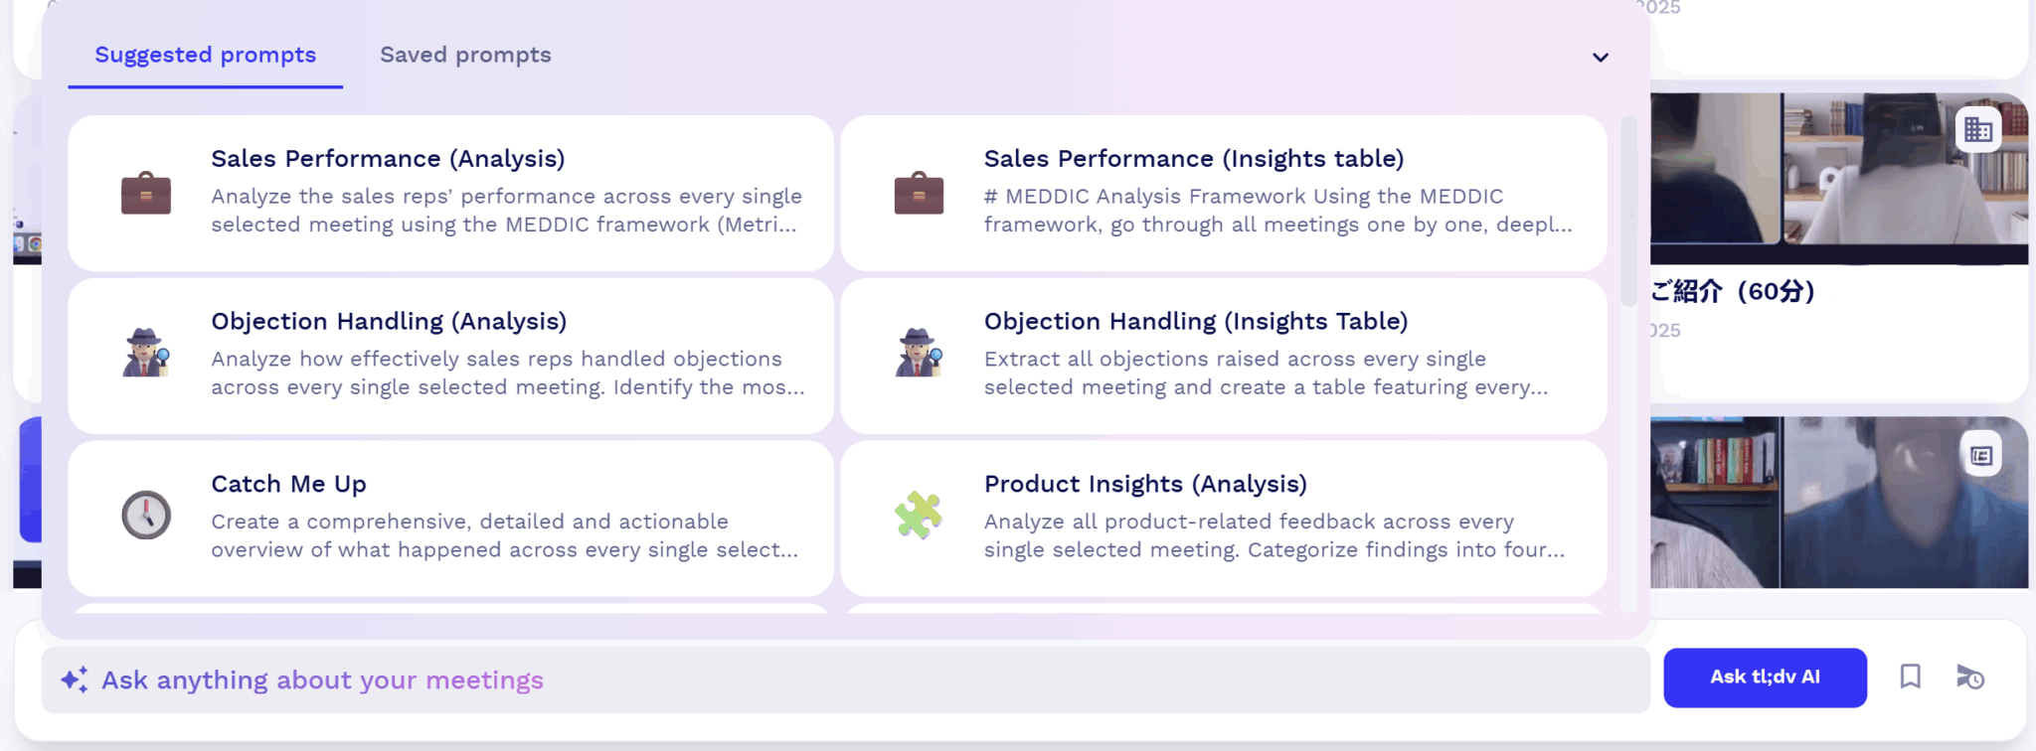
Task: Click the briefcase icon for Sales Performance (Insights table)
Action: (919, 194)
